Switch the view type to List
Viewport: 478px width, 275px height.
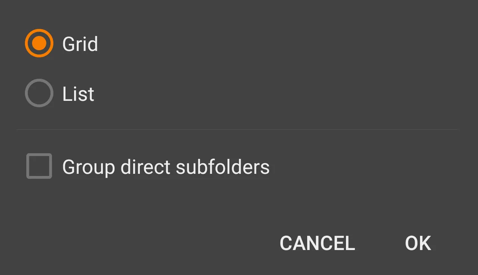[x=39, y=93]
